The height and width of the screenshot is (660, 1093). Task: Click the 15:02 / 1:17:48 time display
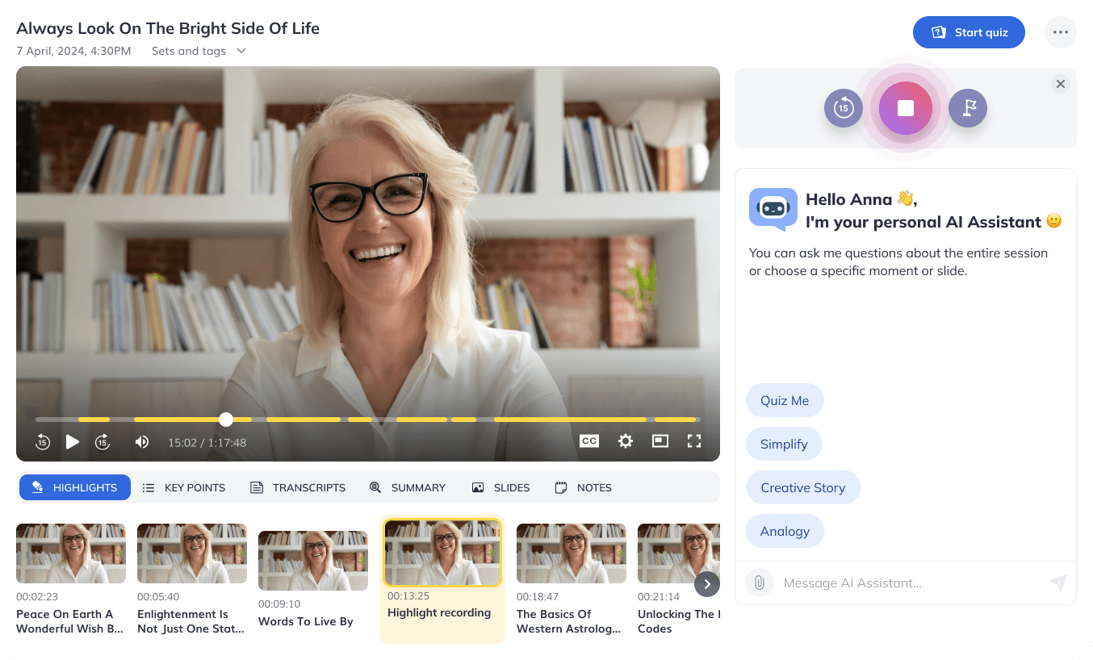(207, 442)
